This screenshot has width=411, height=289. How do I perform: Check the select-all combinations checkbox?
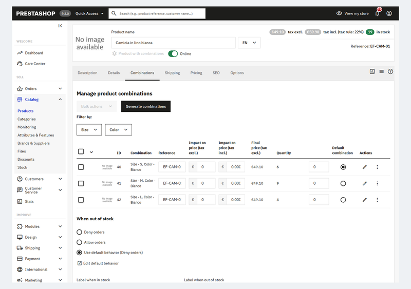(81, 151)
